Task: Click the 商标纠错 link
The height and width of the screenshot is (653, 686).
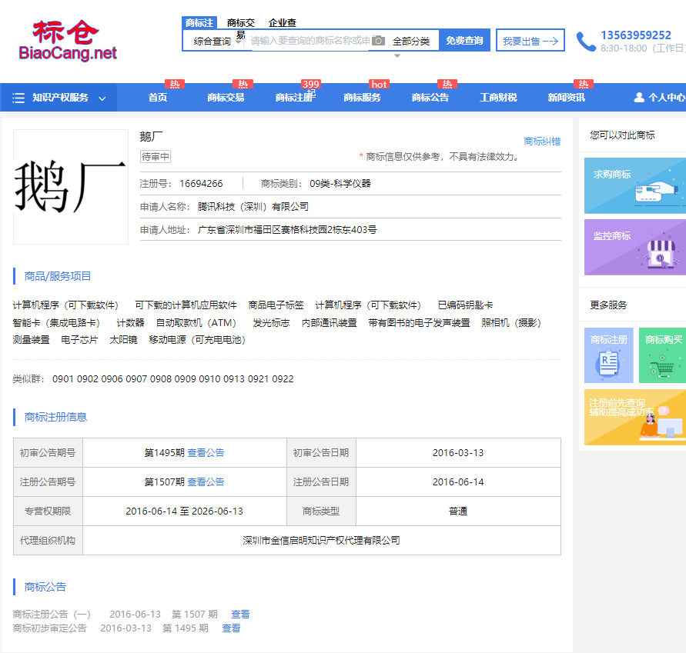Action: click(x=542, y=142)
